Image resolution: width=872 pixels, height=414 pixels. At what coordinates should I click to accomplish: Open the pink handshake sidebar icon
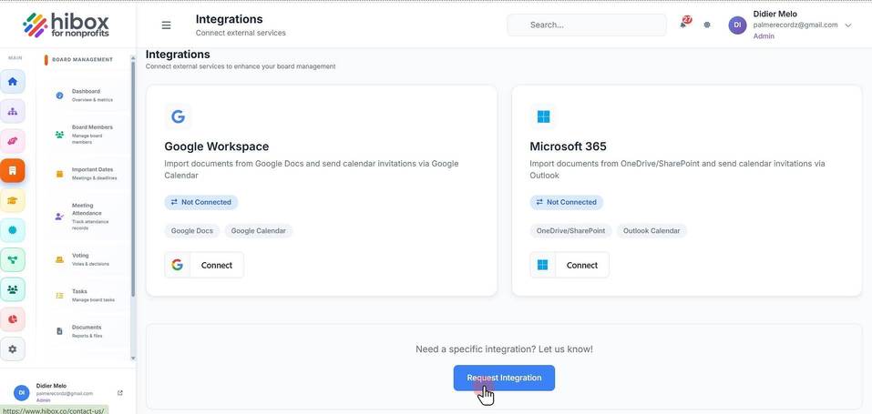pos(12,141)
